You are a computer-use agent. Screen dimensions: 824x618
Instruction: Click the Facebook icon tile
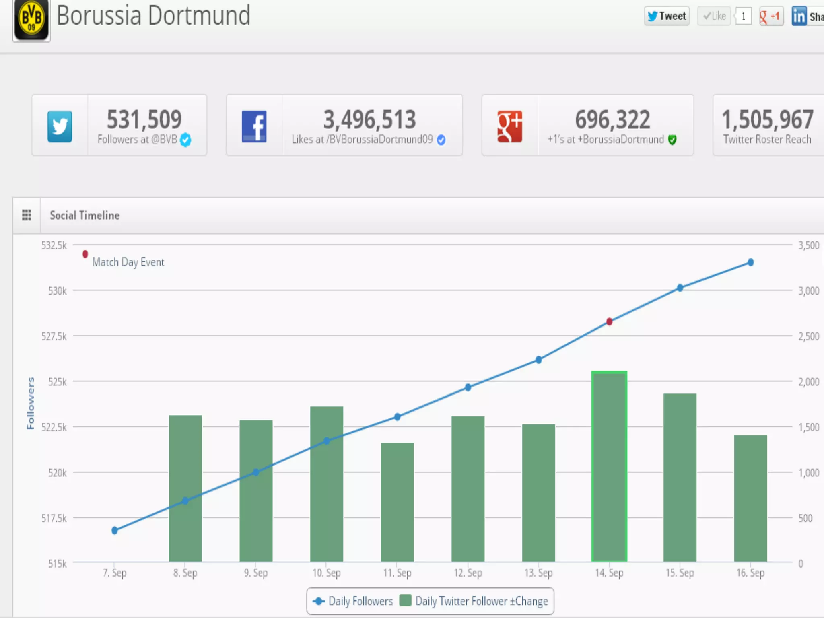(254, 126)
